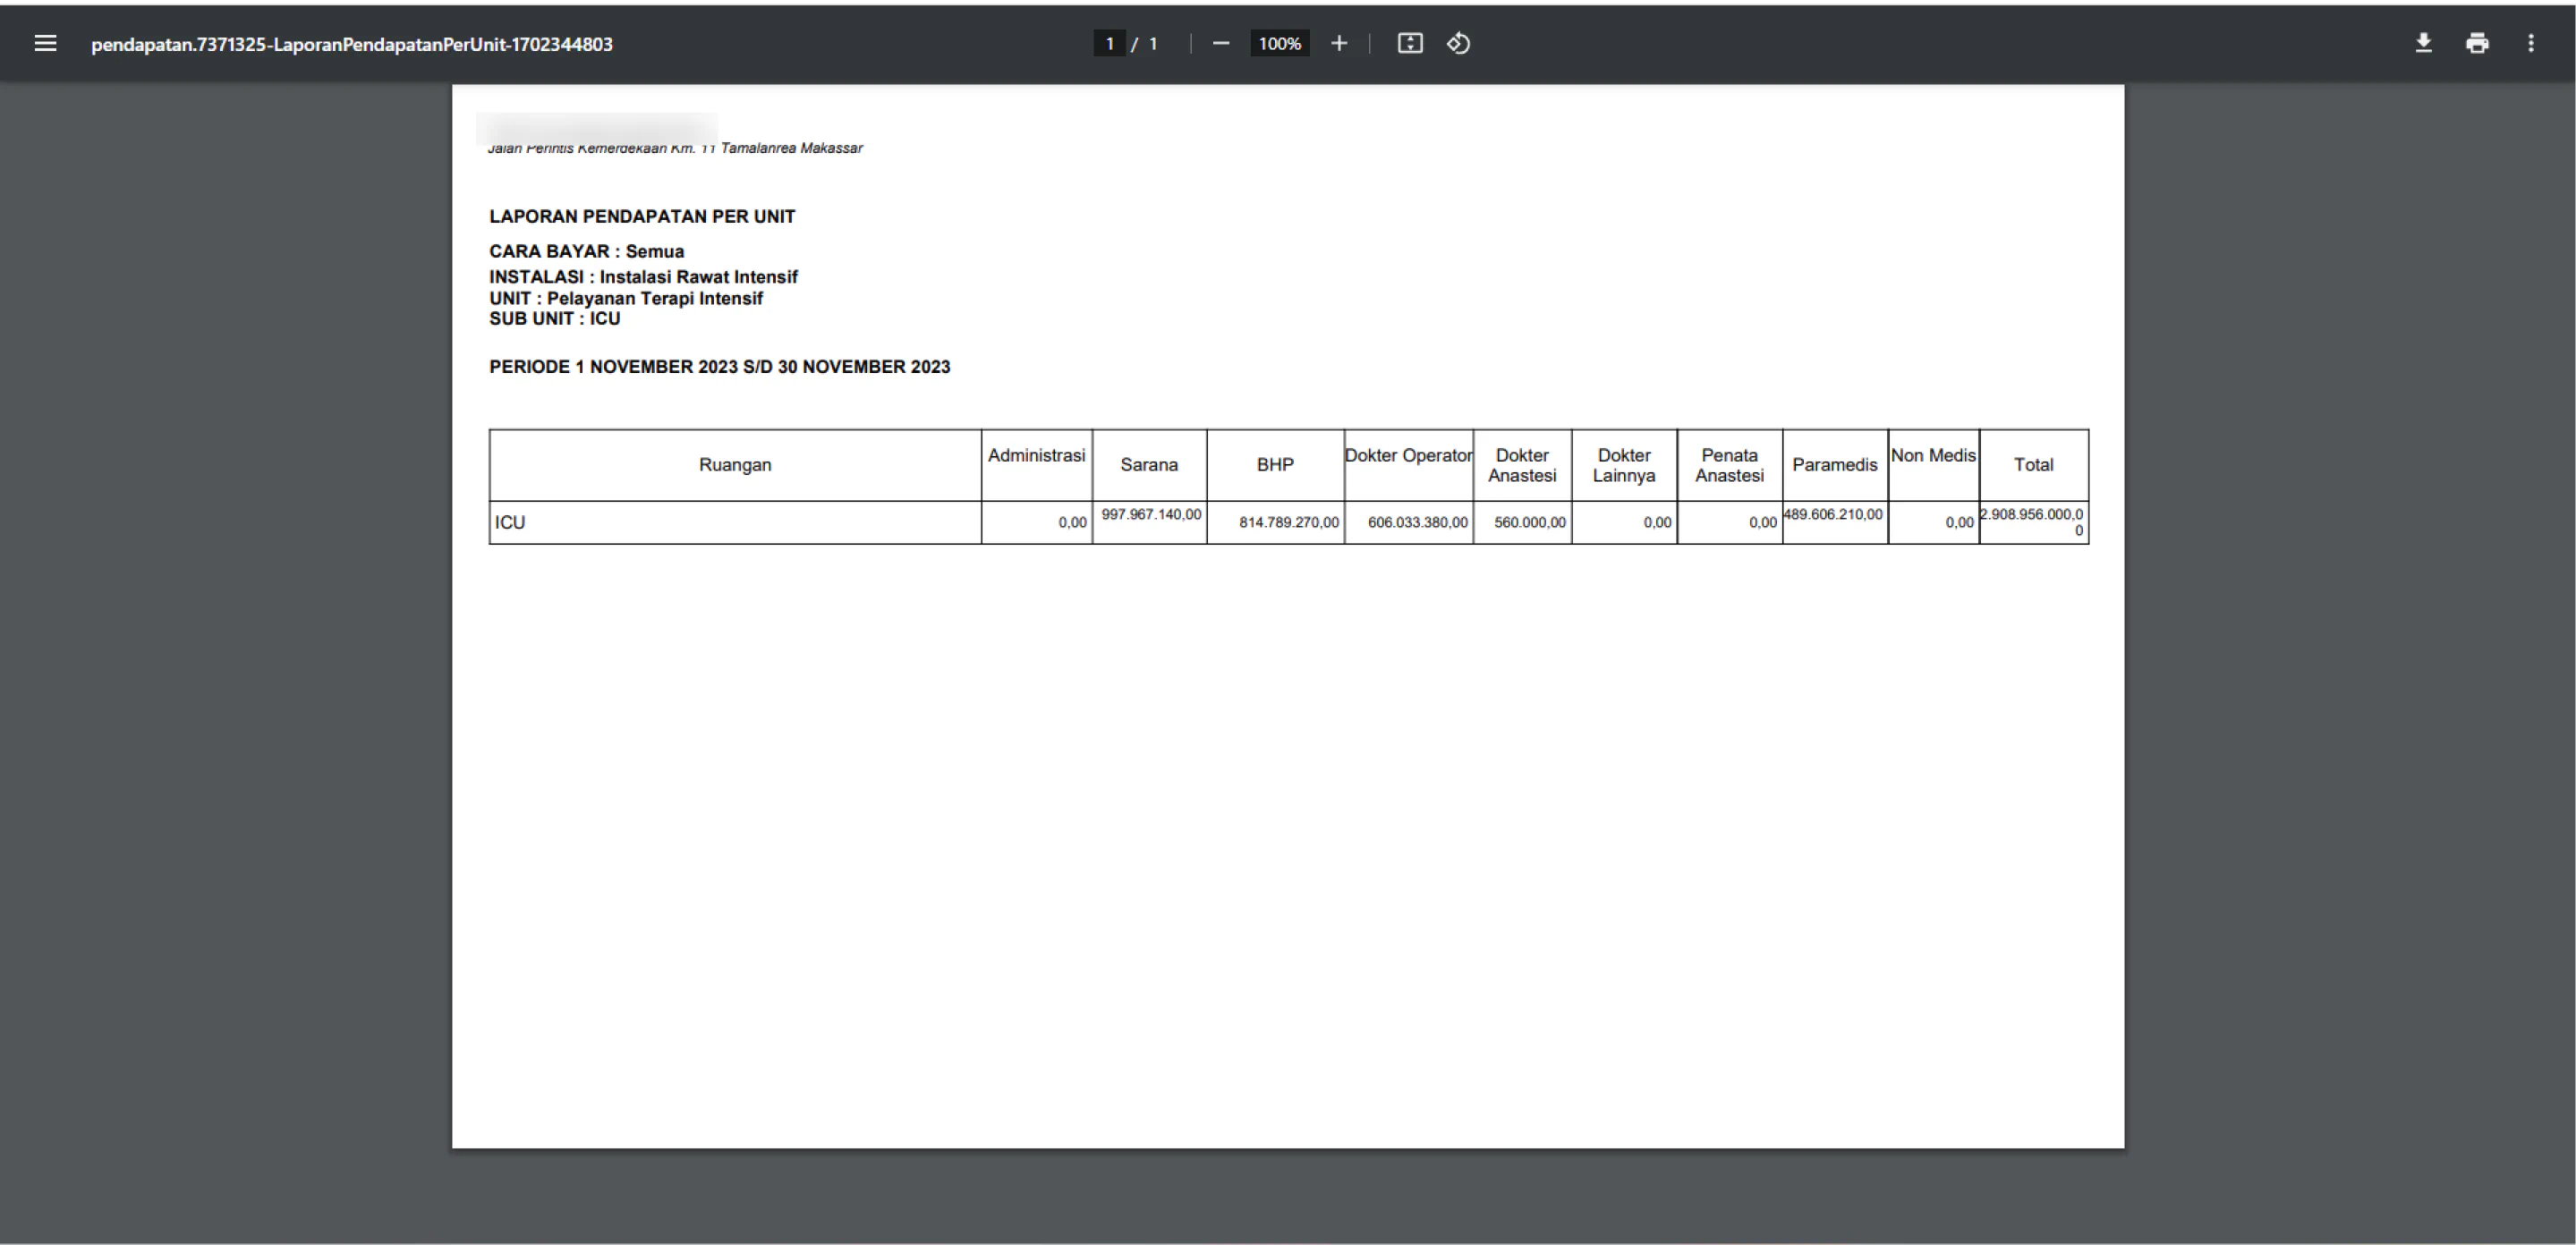The image size is (2576, 1245).
Task: Edit the current page number field
Action: pos(1109,43)
